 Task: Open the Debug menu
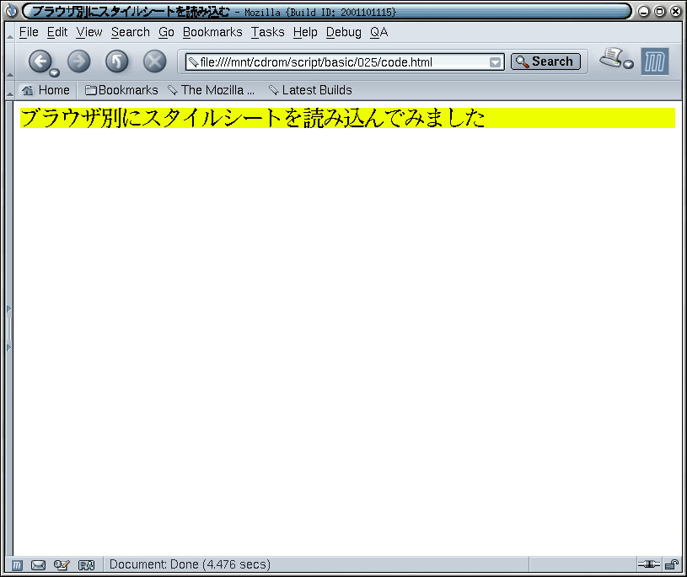pos(344,32)
